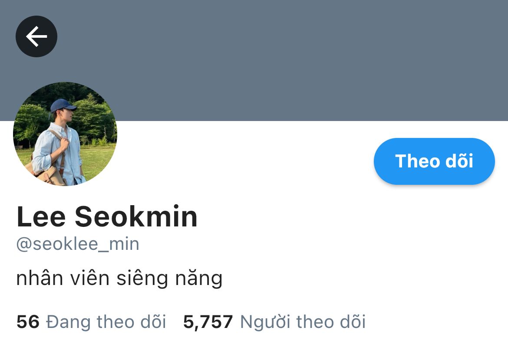The image size is (508, 357).
Task: Click the Người theo dõi label text
Action: (303, 322)
